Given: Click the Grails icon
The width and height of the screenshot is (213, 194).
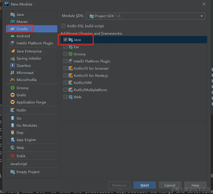Looking at the screenshot, I should coord(13,95).
